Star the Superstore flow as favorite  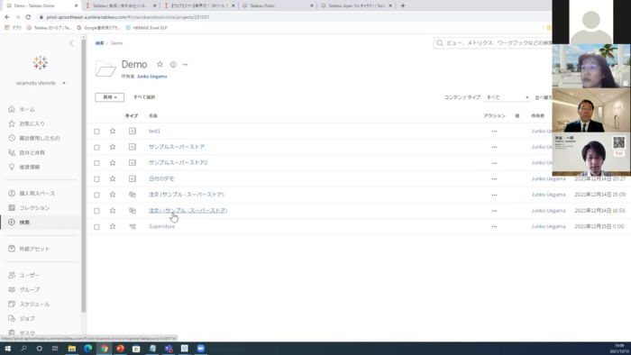tap(113, 226)
